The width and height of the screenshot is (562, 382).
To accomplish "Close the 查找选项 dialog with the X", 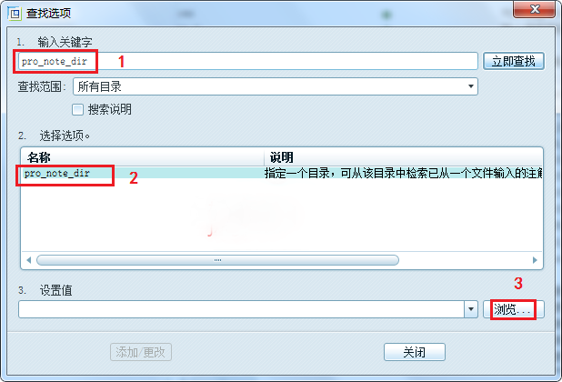I will pyautogui.click(x=534, y=9).
